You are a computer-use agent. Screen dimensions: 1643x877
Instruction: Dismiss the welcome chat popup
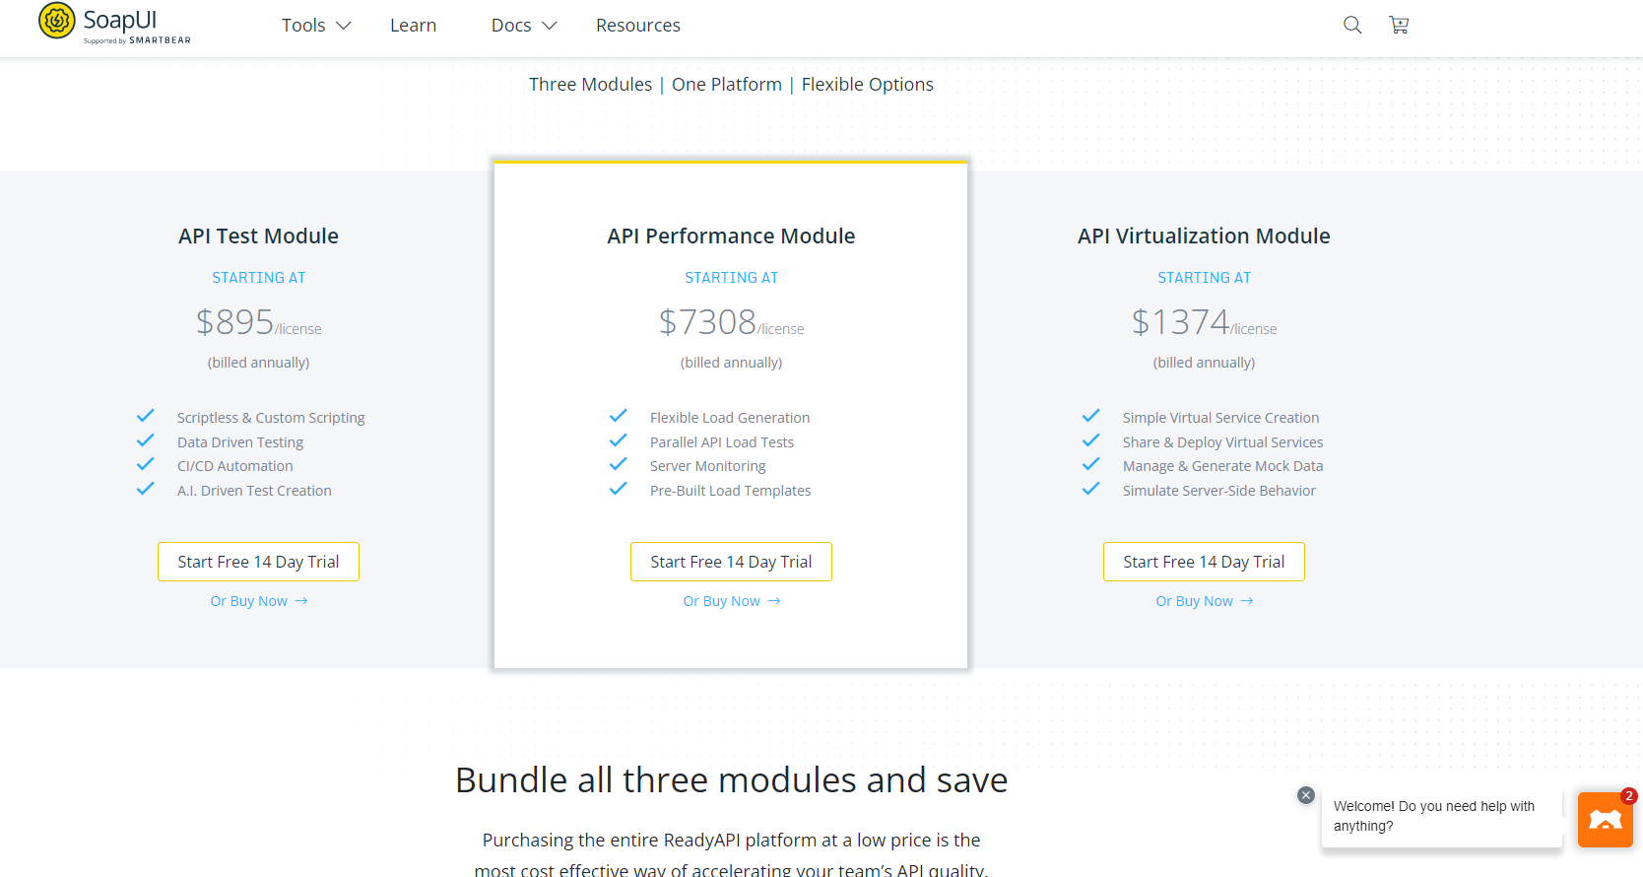pyautogui.click(x=1306, y=795)
